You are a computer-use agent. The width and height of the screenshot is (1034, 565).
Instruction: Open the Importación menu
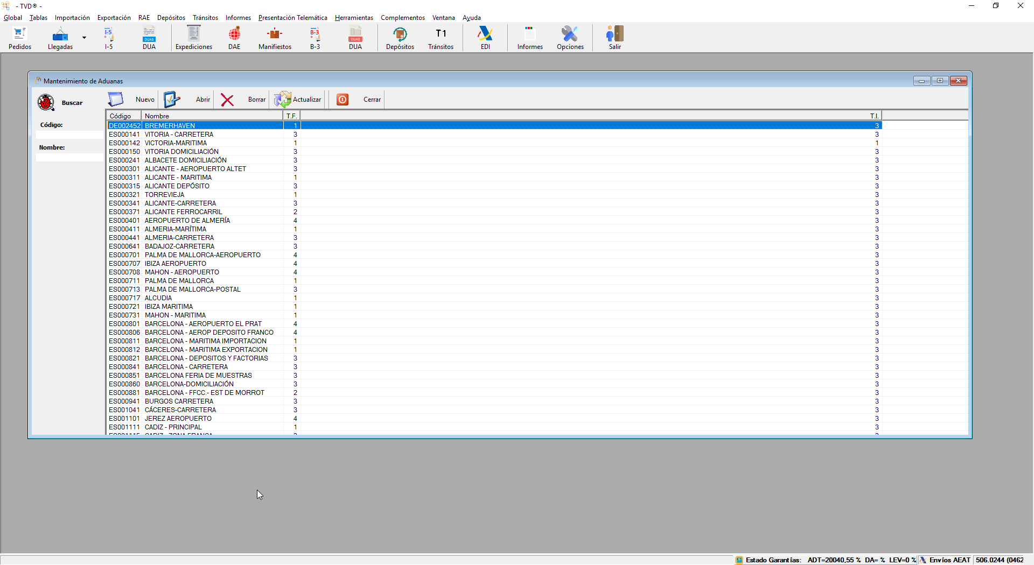72,18
